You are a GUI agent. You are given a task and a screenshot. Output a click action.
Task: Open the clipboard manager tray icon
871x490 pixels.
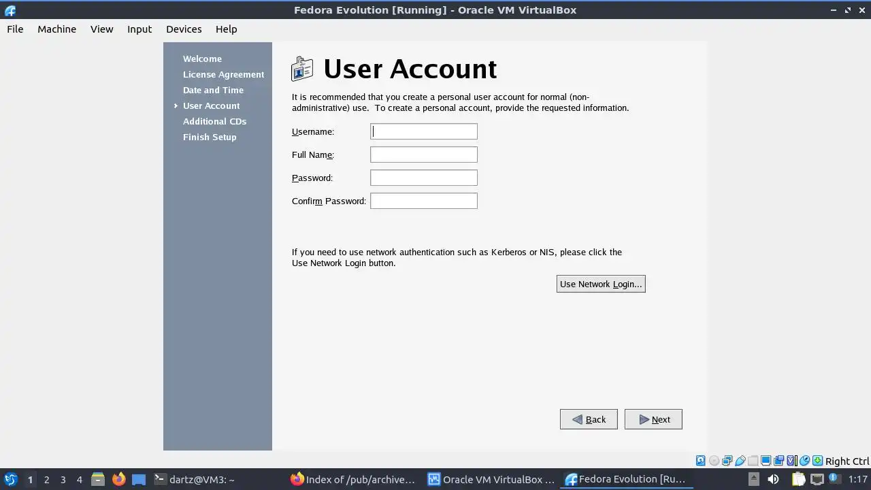798,479
